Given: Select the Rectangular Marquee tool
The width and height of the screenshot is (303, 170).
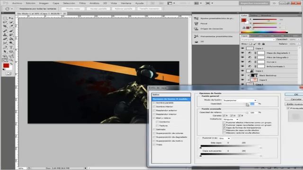Looking at the screenshot, I should point(5,18).
